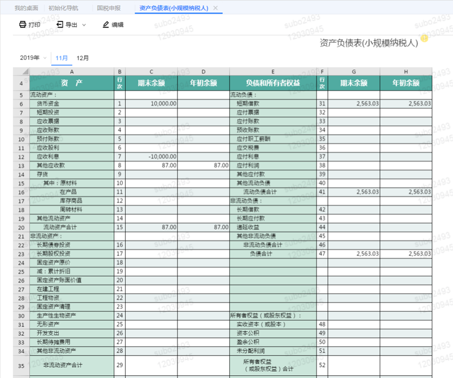
Task: Select row 20 header
Action: tap(21, 228)
